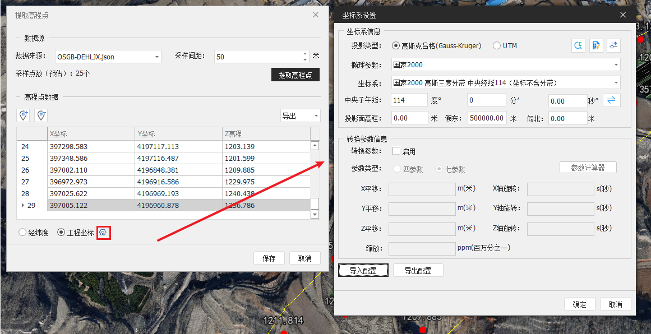The width and height of the screenshot is (651, 334).
Task: Click the projection file edit icon
Action: tap(596, 46)
